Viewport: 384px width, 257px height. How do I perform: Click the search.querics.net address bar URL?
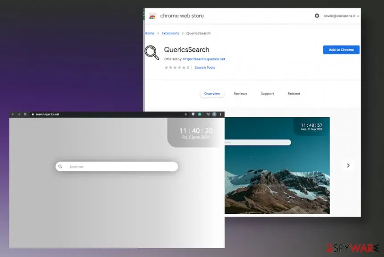(48, 114)
